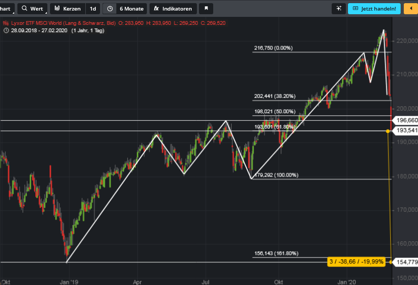Select the 6 Monate time period
The image size is (418, 285).
[131, 9]
